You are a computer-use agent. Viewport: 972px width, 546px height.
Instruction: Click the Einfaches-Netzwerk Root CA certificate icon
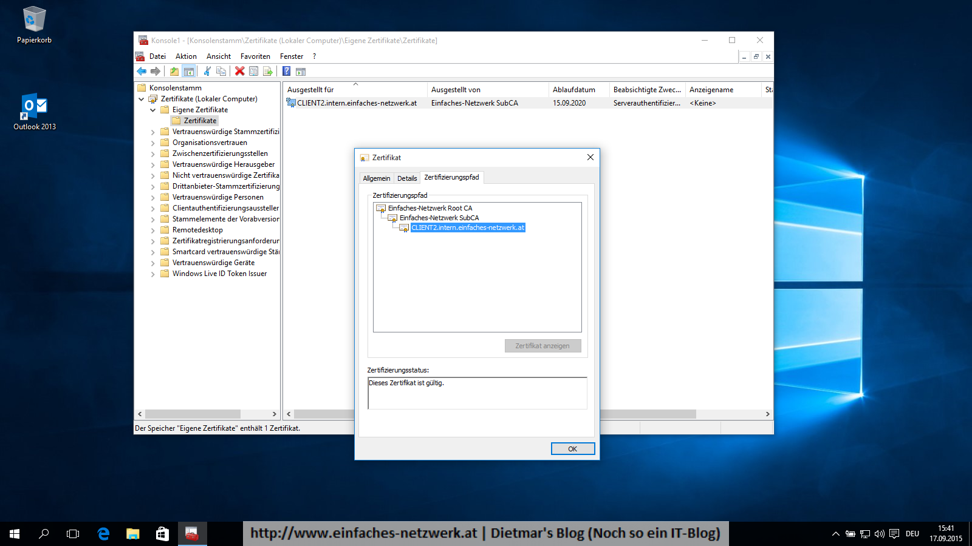tap(382, 208)
